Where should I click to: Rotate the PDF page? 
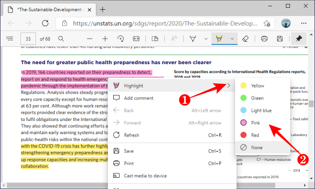[x=121, y=38]
